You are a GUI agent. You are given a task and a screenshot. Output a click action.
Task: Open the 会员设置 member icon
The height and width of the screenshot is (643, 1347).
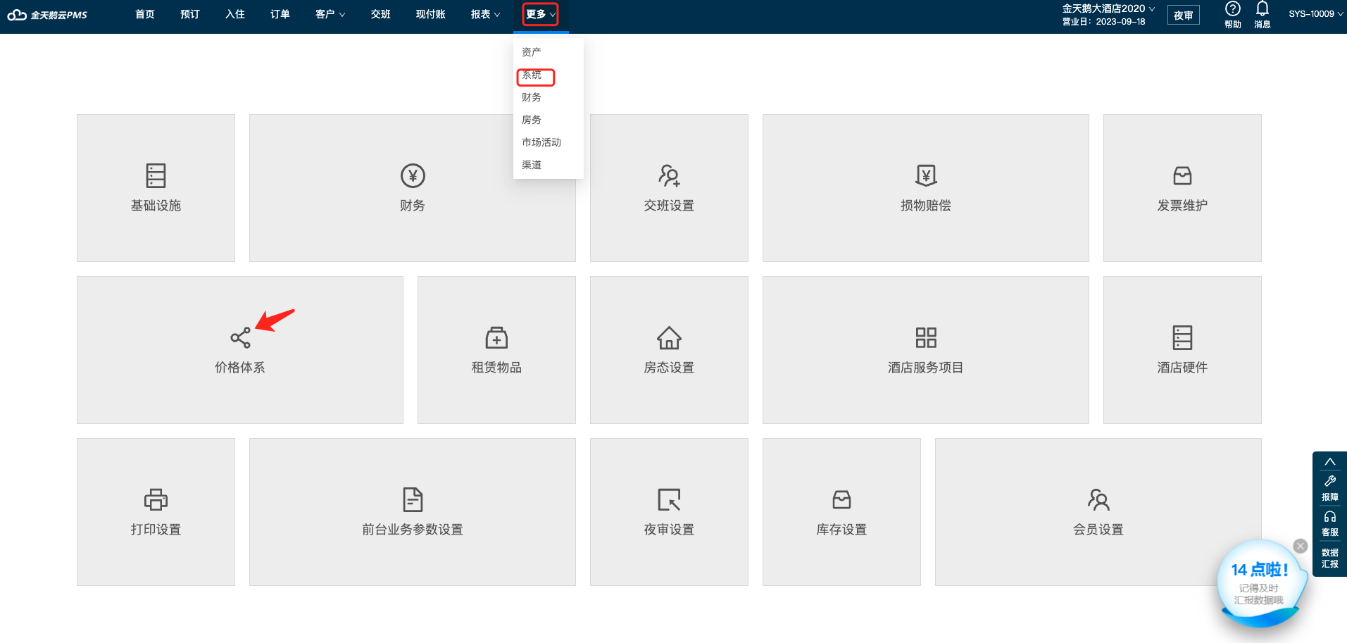[1098, 499]
